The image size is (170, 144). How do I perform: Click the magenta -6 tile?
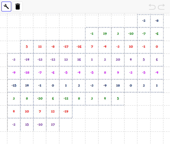(x=53, y=73)
